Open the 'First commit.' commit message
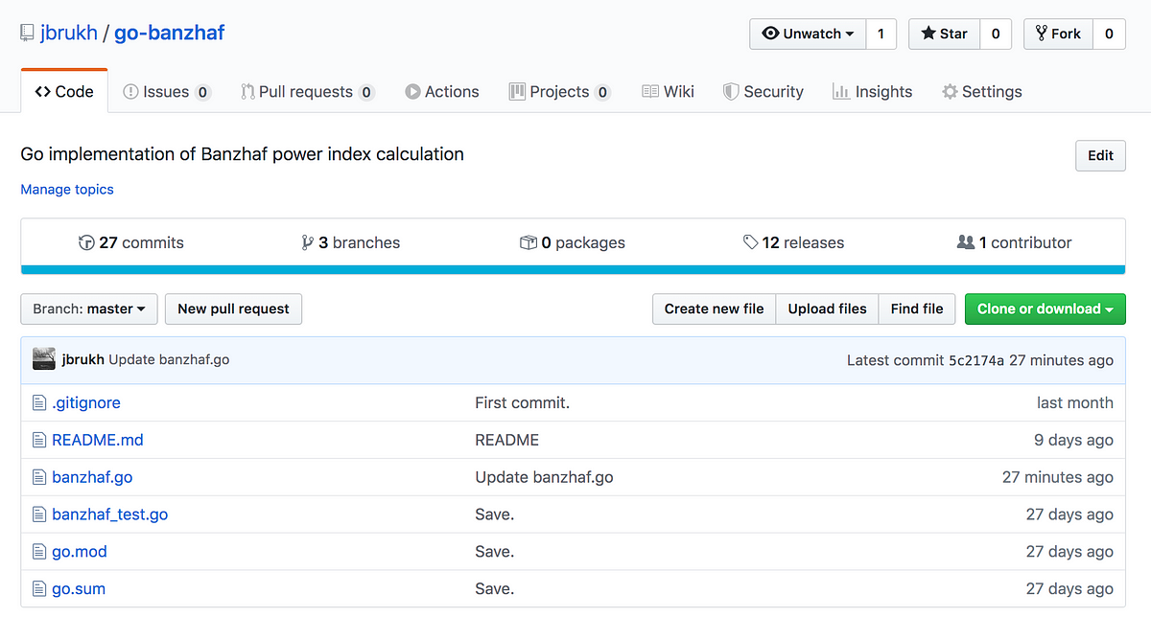This screenshot has height=617, width=1151. click(x=523, y=403)
